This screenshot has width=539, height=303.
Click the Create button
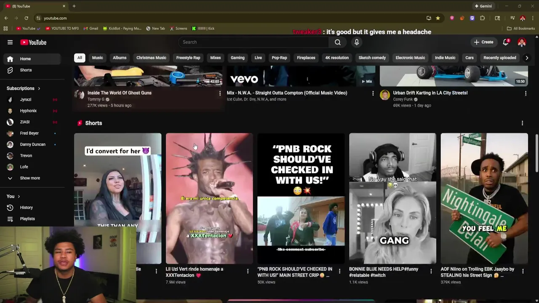(x=483, y=42)
